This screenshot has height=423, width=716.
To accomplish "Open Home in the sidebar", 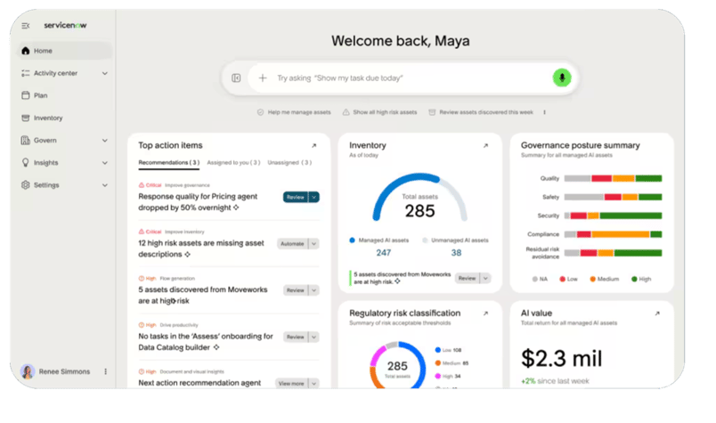I will tap(65, 51).
